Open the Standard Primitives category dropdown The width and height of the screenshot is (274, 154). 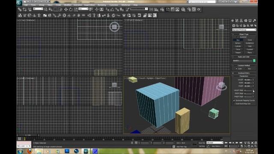[x=244, y=30]
